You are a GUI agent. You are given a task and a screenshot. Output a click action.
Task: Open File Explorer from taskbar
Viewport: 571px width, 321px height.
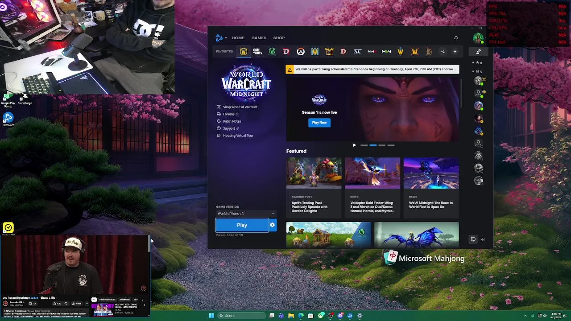(291, 316)
